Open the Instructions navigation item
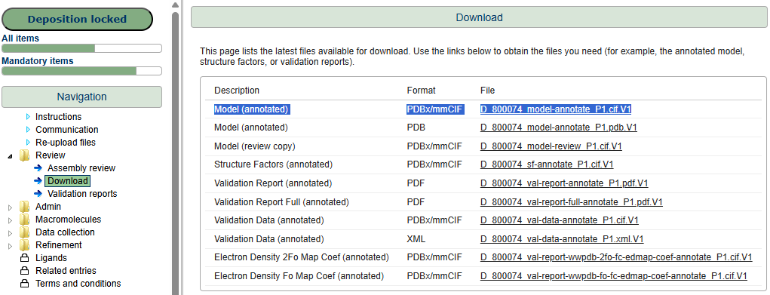 click(58, 117)
